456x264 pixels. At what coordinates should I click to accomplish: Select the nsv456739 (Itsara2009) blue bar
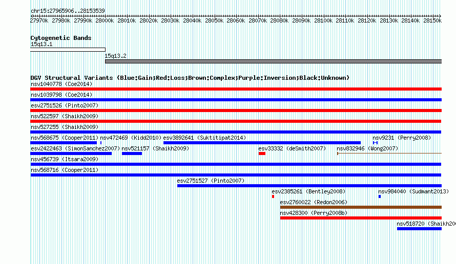(236, 164)
